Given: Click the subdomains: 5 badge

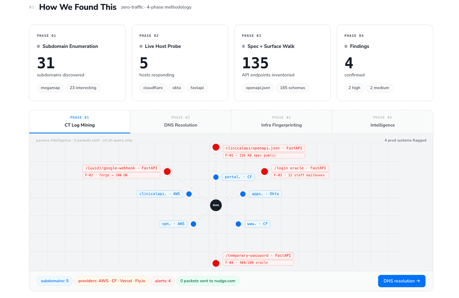Looking at the screenshot, I should [55, 281].
